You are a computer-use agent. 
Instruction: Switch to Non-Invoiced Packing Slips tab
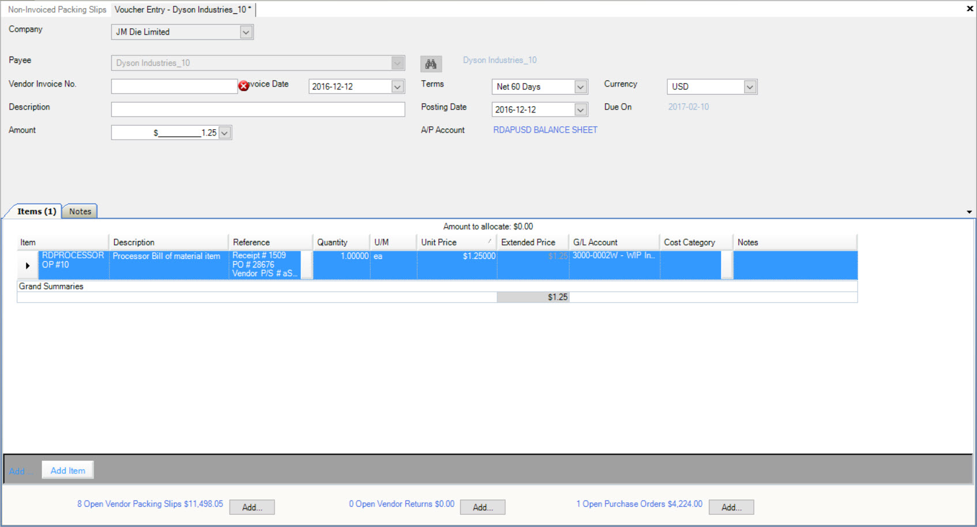(57, 10)
